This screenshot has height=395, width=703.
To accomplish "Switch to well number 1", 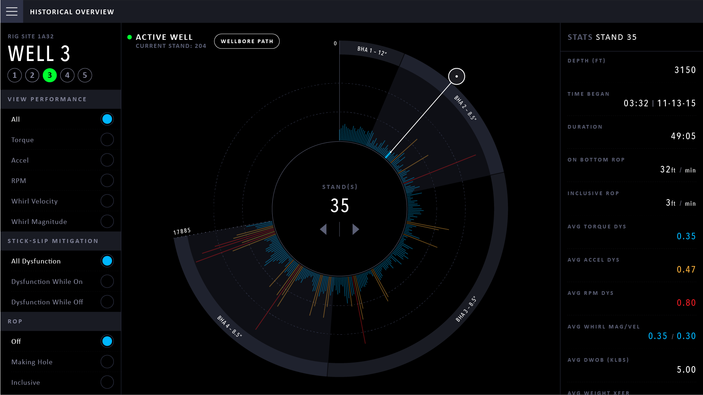I will 15,75.
